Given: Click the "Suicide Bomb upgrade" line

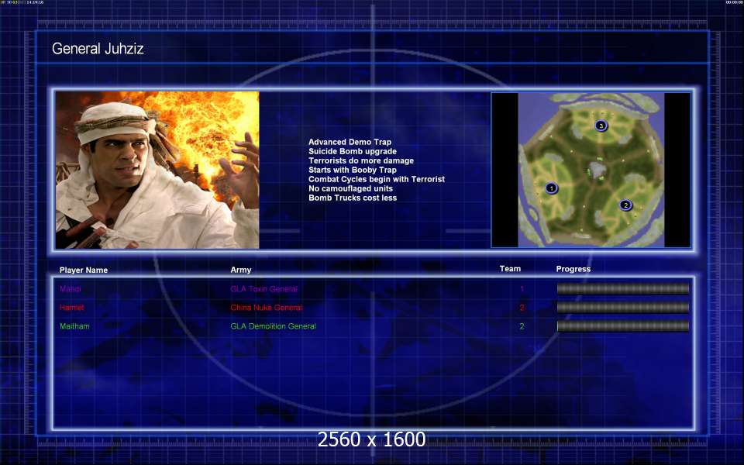Looking at the screenshot, I should point(353,151).
